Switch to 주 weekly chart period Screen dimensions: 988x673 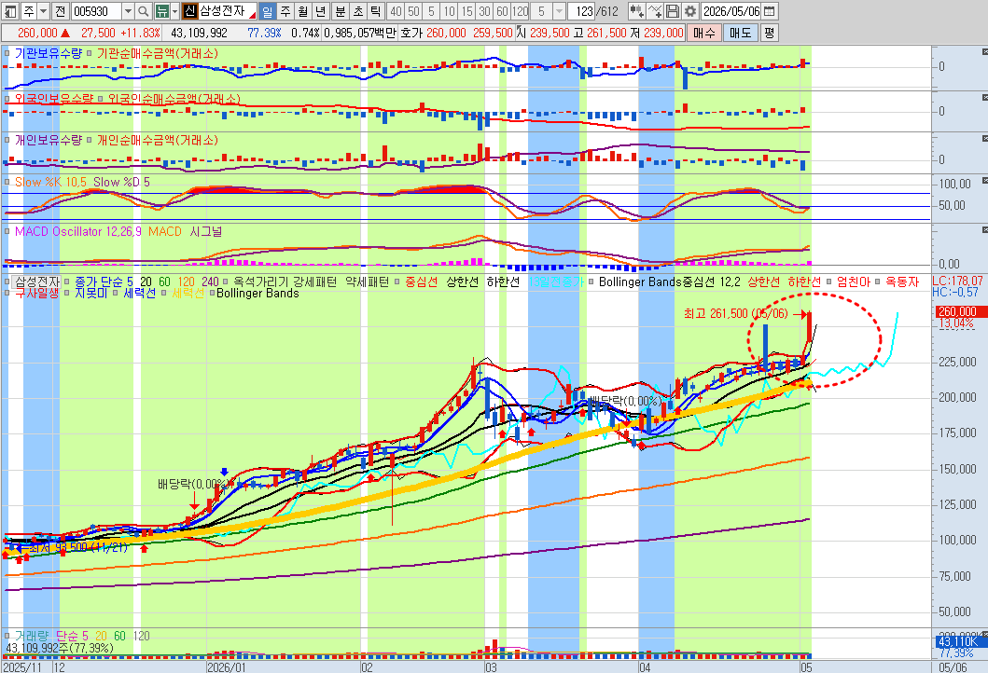click(x=285, y=10)
